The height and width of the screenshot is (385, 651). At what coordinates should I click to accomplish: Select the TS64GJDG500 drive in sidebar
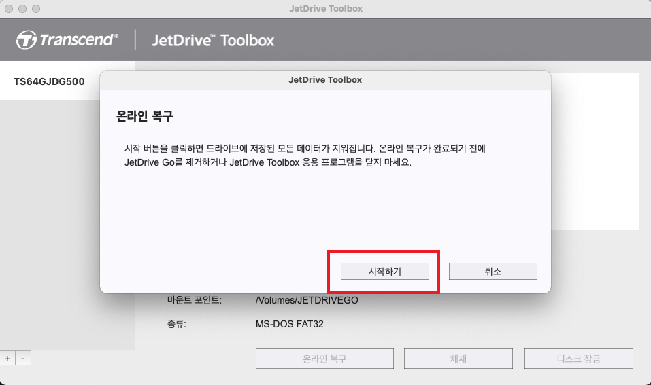pos(50,81)
